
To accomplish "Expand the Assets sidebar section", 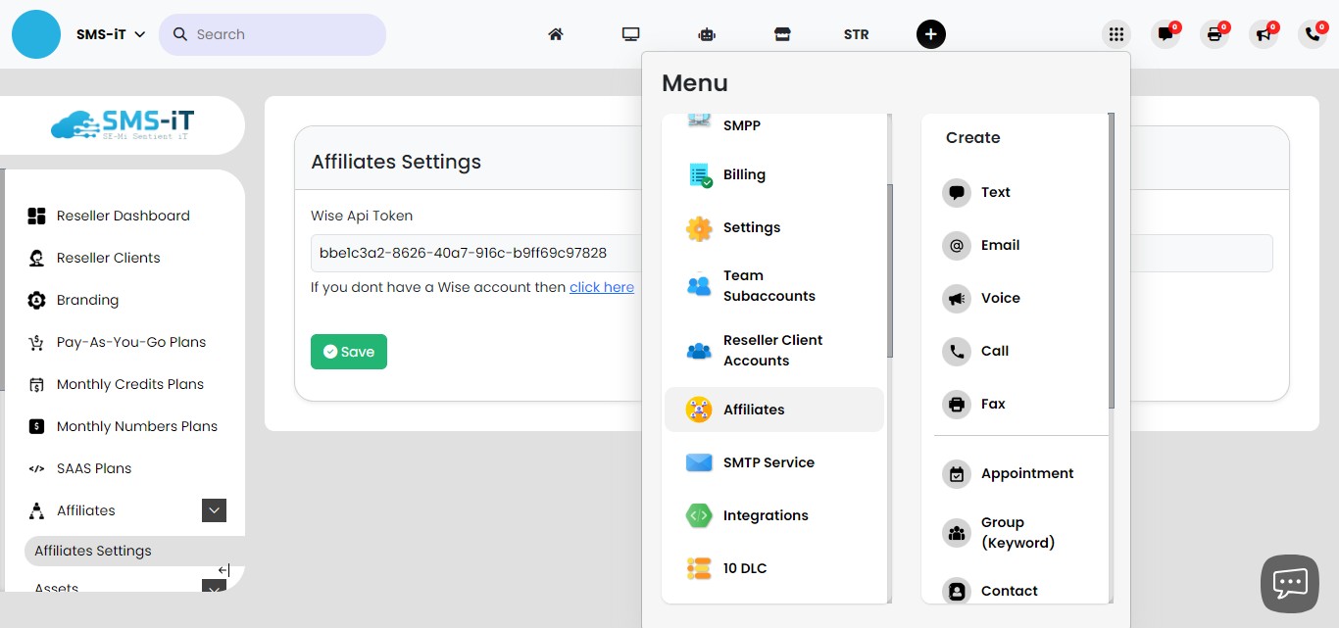I will coord(214,587).
